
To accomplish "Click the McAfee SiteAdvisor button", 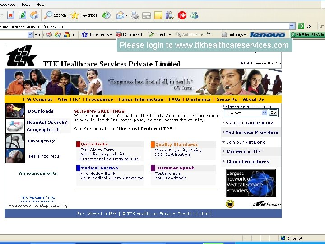I will [x=307, y=35].
